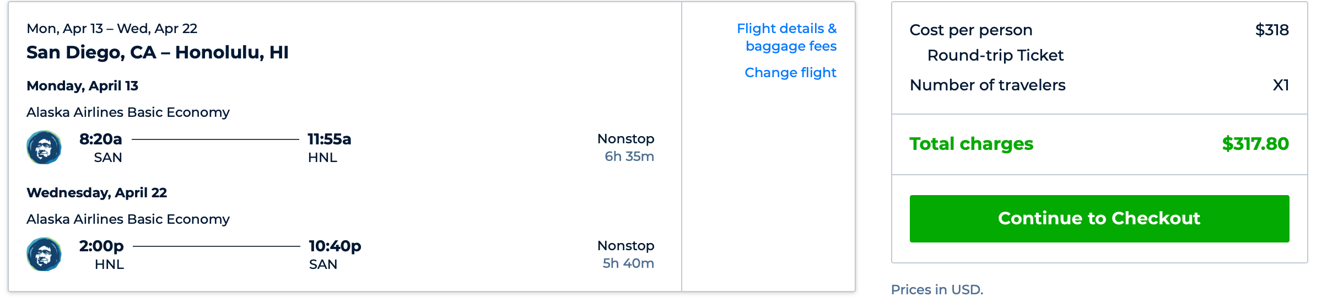The width and height of the screenshot is (1327, 302).
Task: Click the 5h 40m flight duration
Action: click(628, 263)
